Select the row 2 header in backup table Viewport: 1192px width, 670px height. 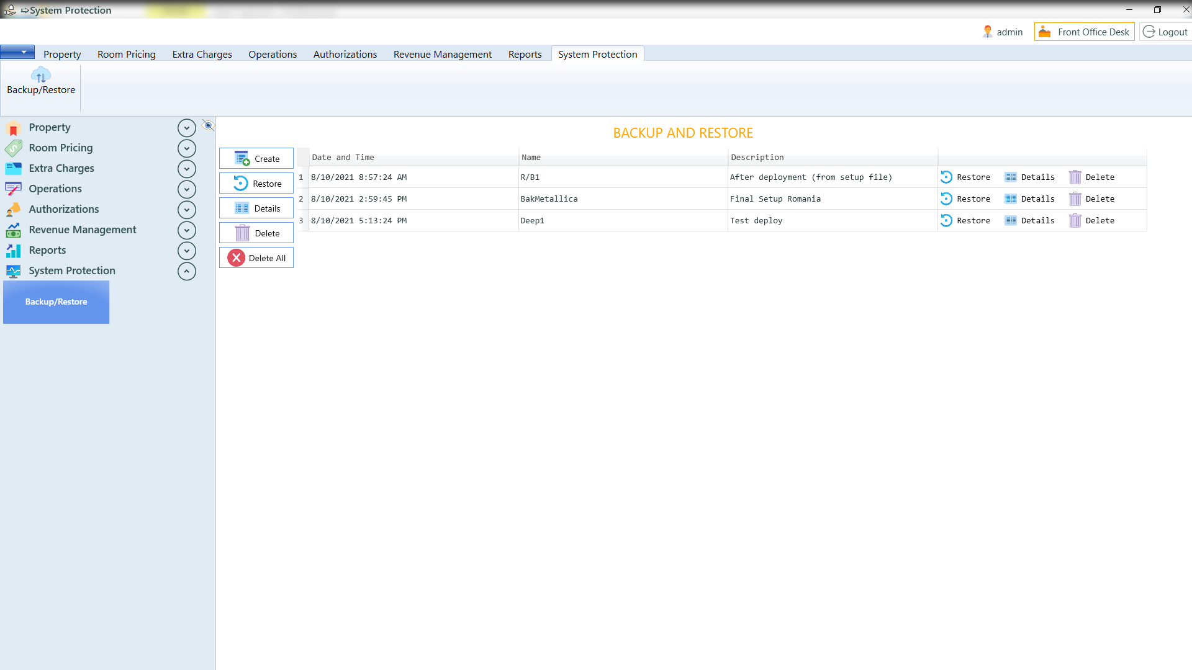coord(302,199)
